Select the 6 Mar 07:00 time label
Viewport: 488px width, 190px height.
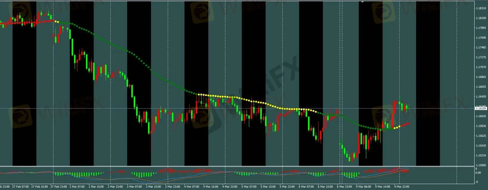click(x=306, y=187)
